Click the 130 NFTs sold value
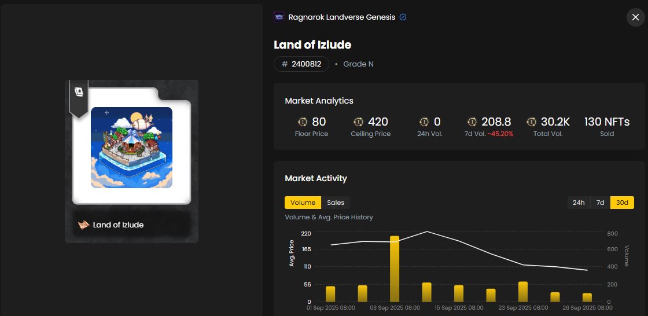 coord(607,122)
